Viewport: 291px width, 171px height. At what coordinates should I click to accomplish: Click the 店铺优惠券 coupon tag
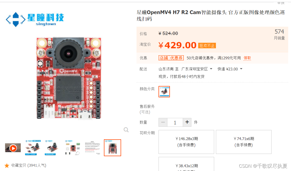[171, 58]
